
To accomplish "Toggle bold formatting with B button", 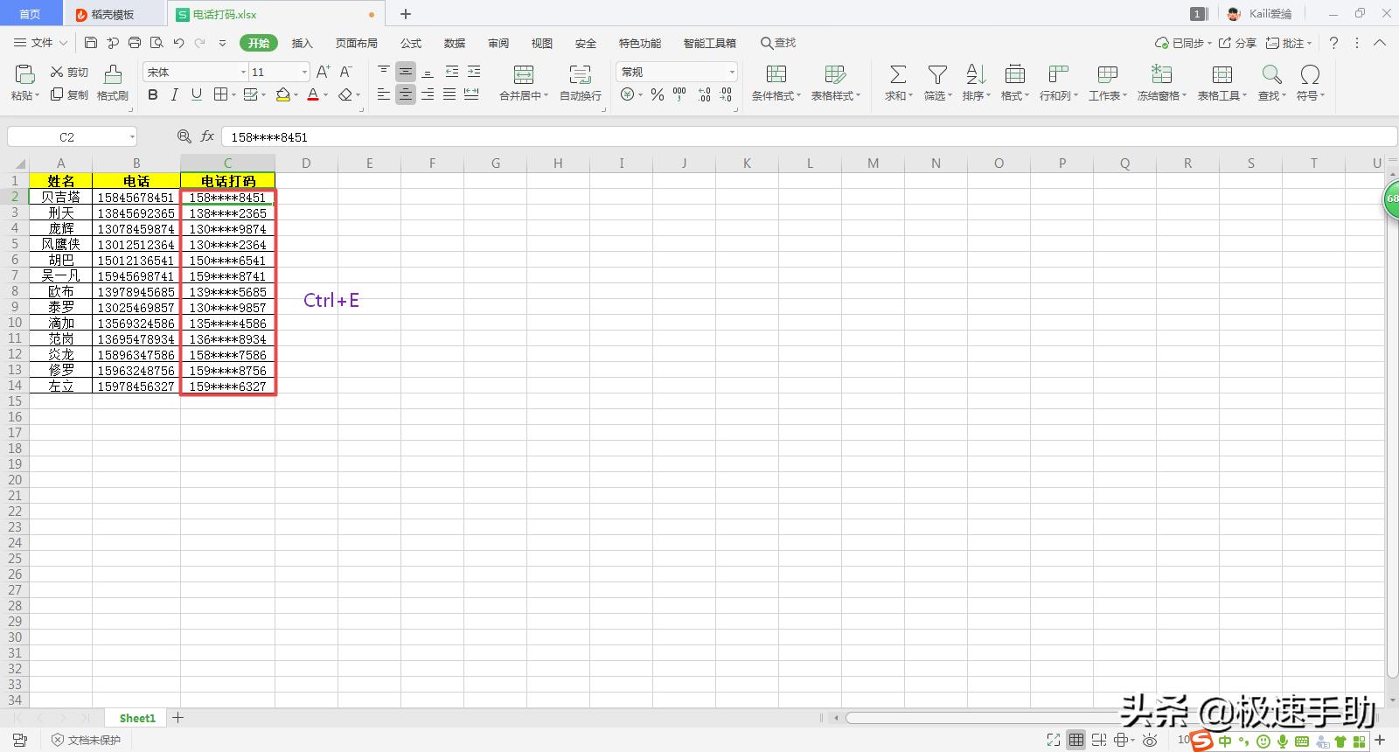I will [x=153, y=94].
